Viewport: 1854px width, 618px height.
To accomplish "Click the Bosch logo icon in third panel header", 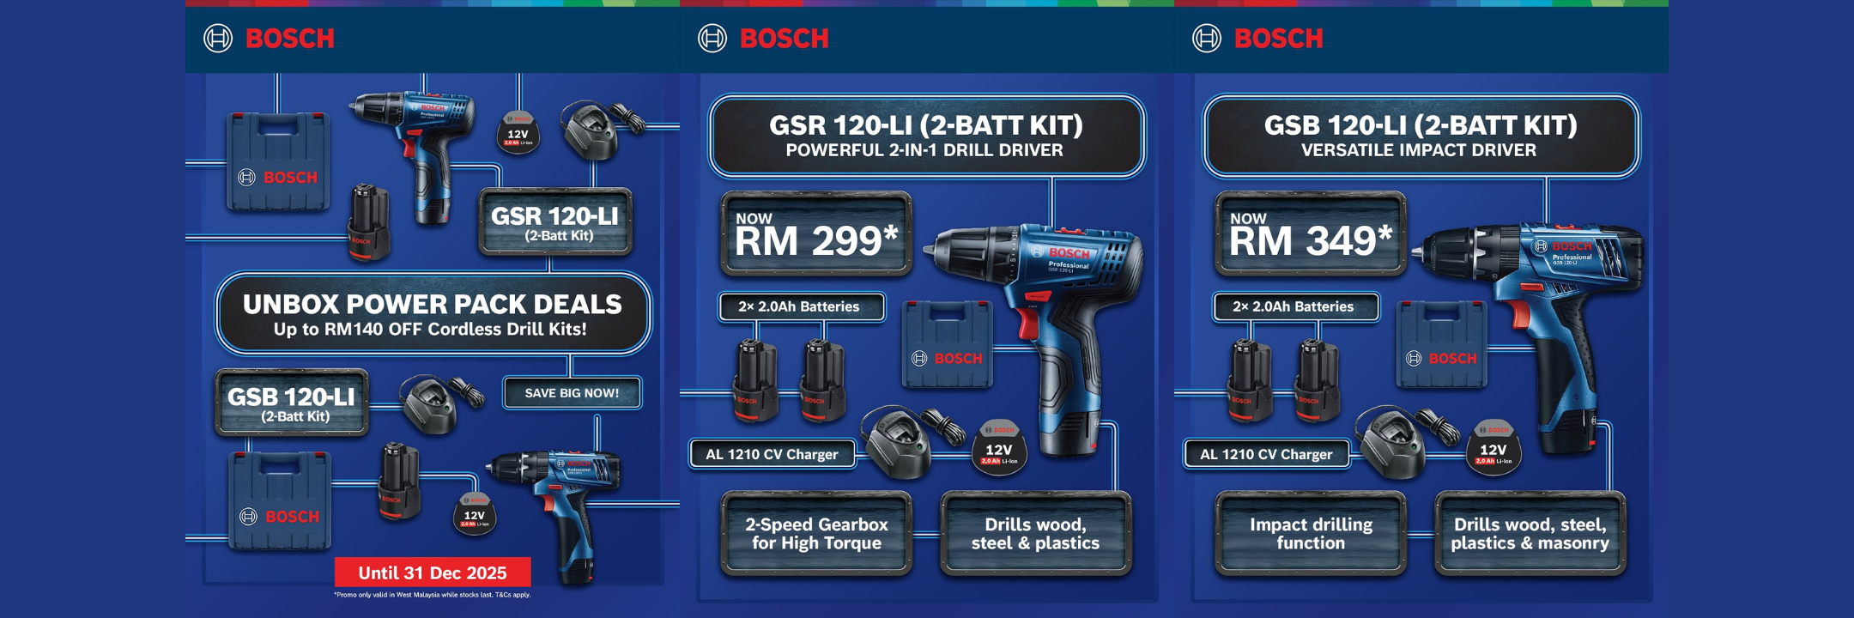I will pos(1207,39).
